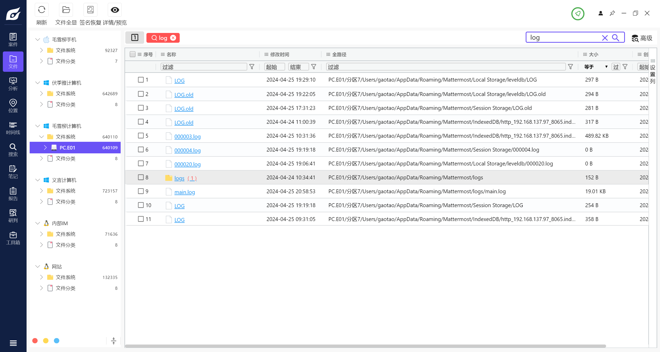
Task: Open the main.log file link
Action: [185, 192]
